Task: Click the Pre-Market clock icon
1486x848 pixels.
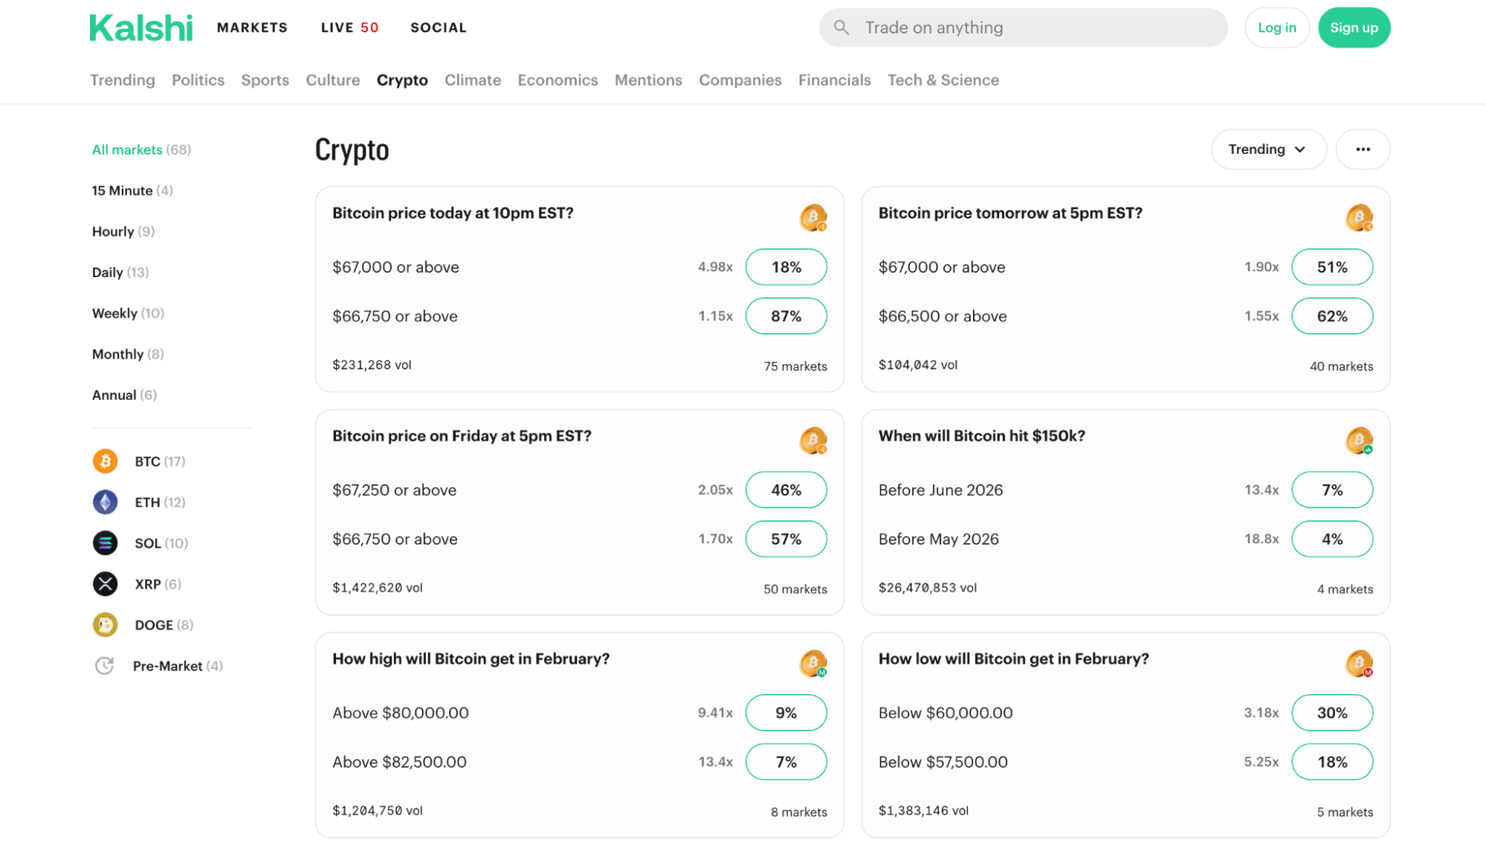Action: tap(105, 666)
